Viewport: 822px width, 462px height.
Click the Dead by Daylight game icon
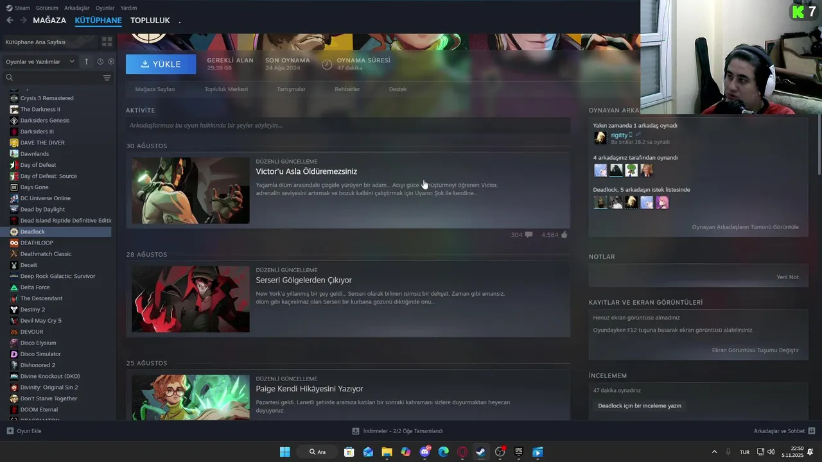point(14,209)
